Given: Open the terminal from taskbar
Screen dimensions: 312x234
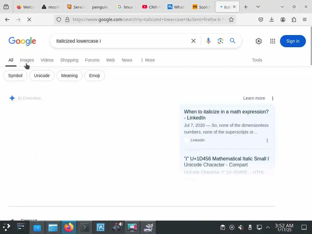Looking at the screenshot, I should click(x=85, y=227).
